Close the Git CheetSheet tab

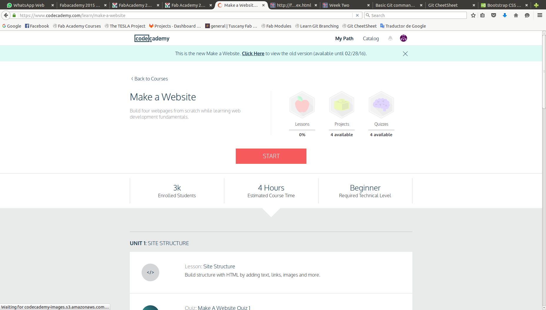(474, 5)
